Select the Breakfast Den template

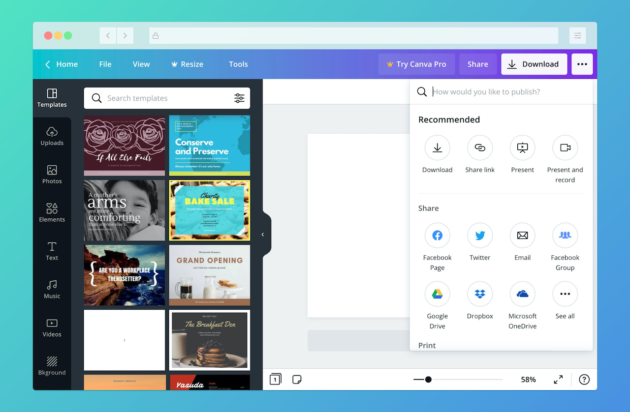coord(210,340)
